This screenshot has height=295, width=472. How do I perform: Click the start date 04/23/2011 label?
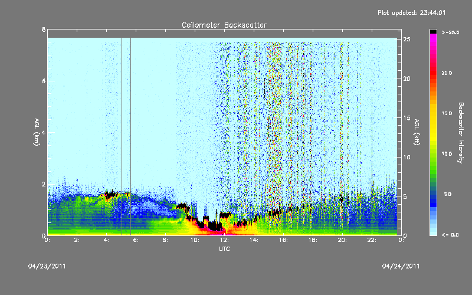[x=47, y=266]
